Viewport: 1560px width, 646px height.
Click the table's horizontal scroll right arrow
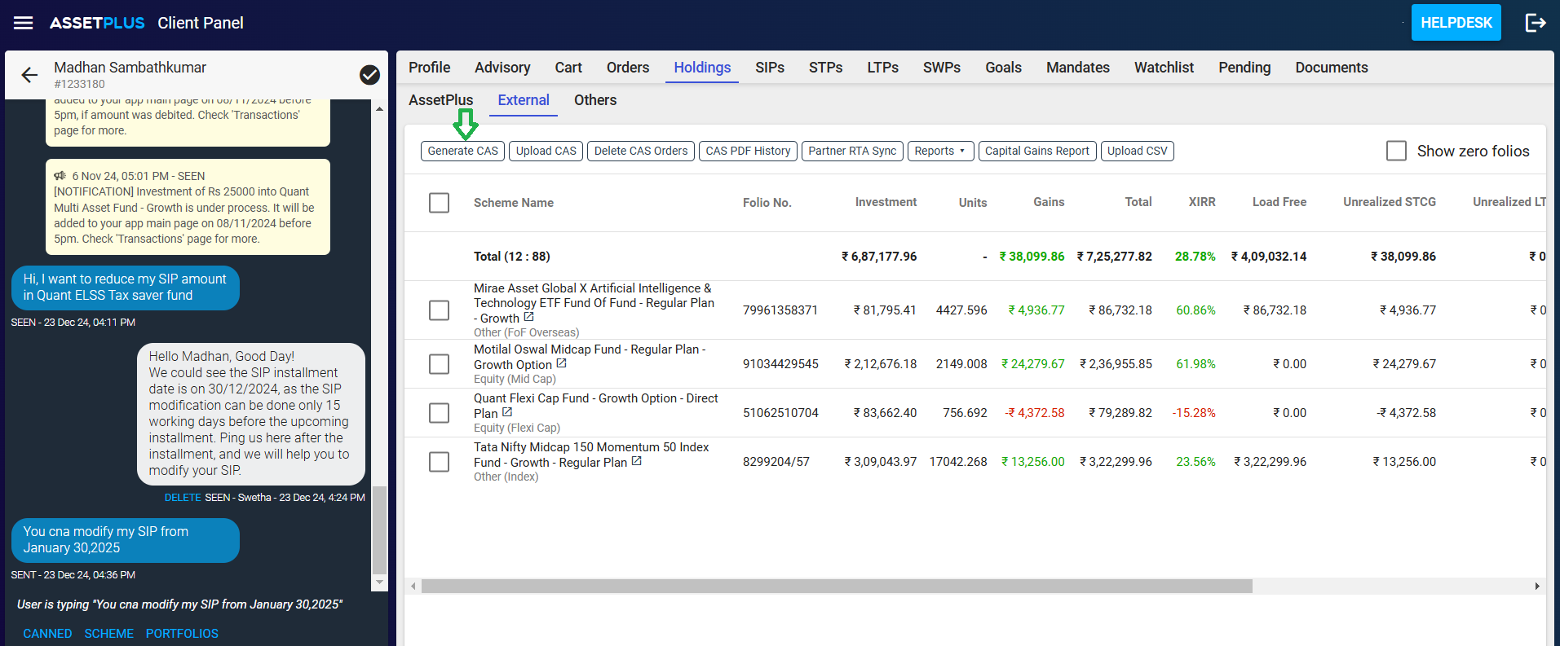tap(1537, 586)
